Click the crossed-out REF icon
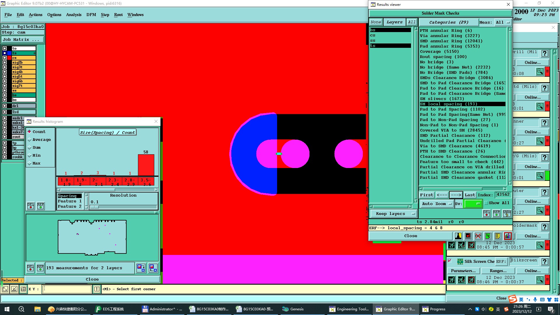Screen dimensions: 560x315 [478, 236]
